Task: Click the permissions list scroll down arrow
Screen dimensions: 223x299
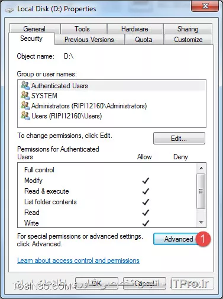Action: click(201, 223)
